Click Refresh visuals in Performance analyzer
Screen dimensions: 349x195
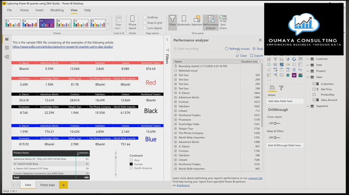pos(237,49)
